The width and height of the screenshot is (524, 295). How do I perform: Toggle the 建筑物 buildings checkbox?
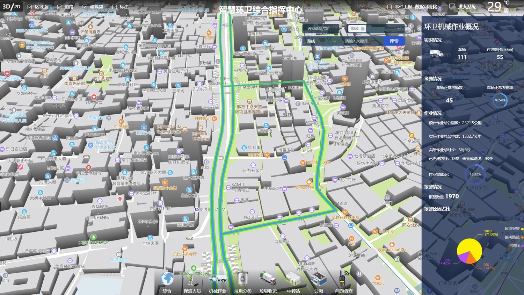pyautogui.click(x=85, y=7)
